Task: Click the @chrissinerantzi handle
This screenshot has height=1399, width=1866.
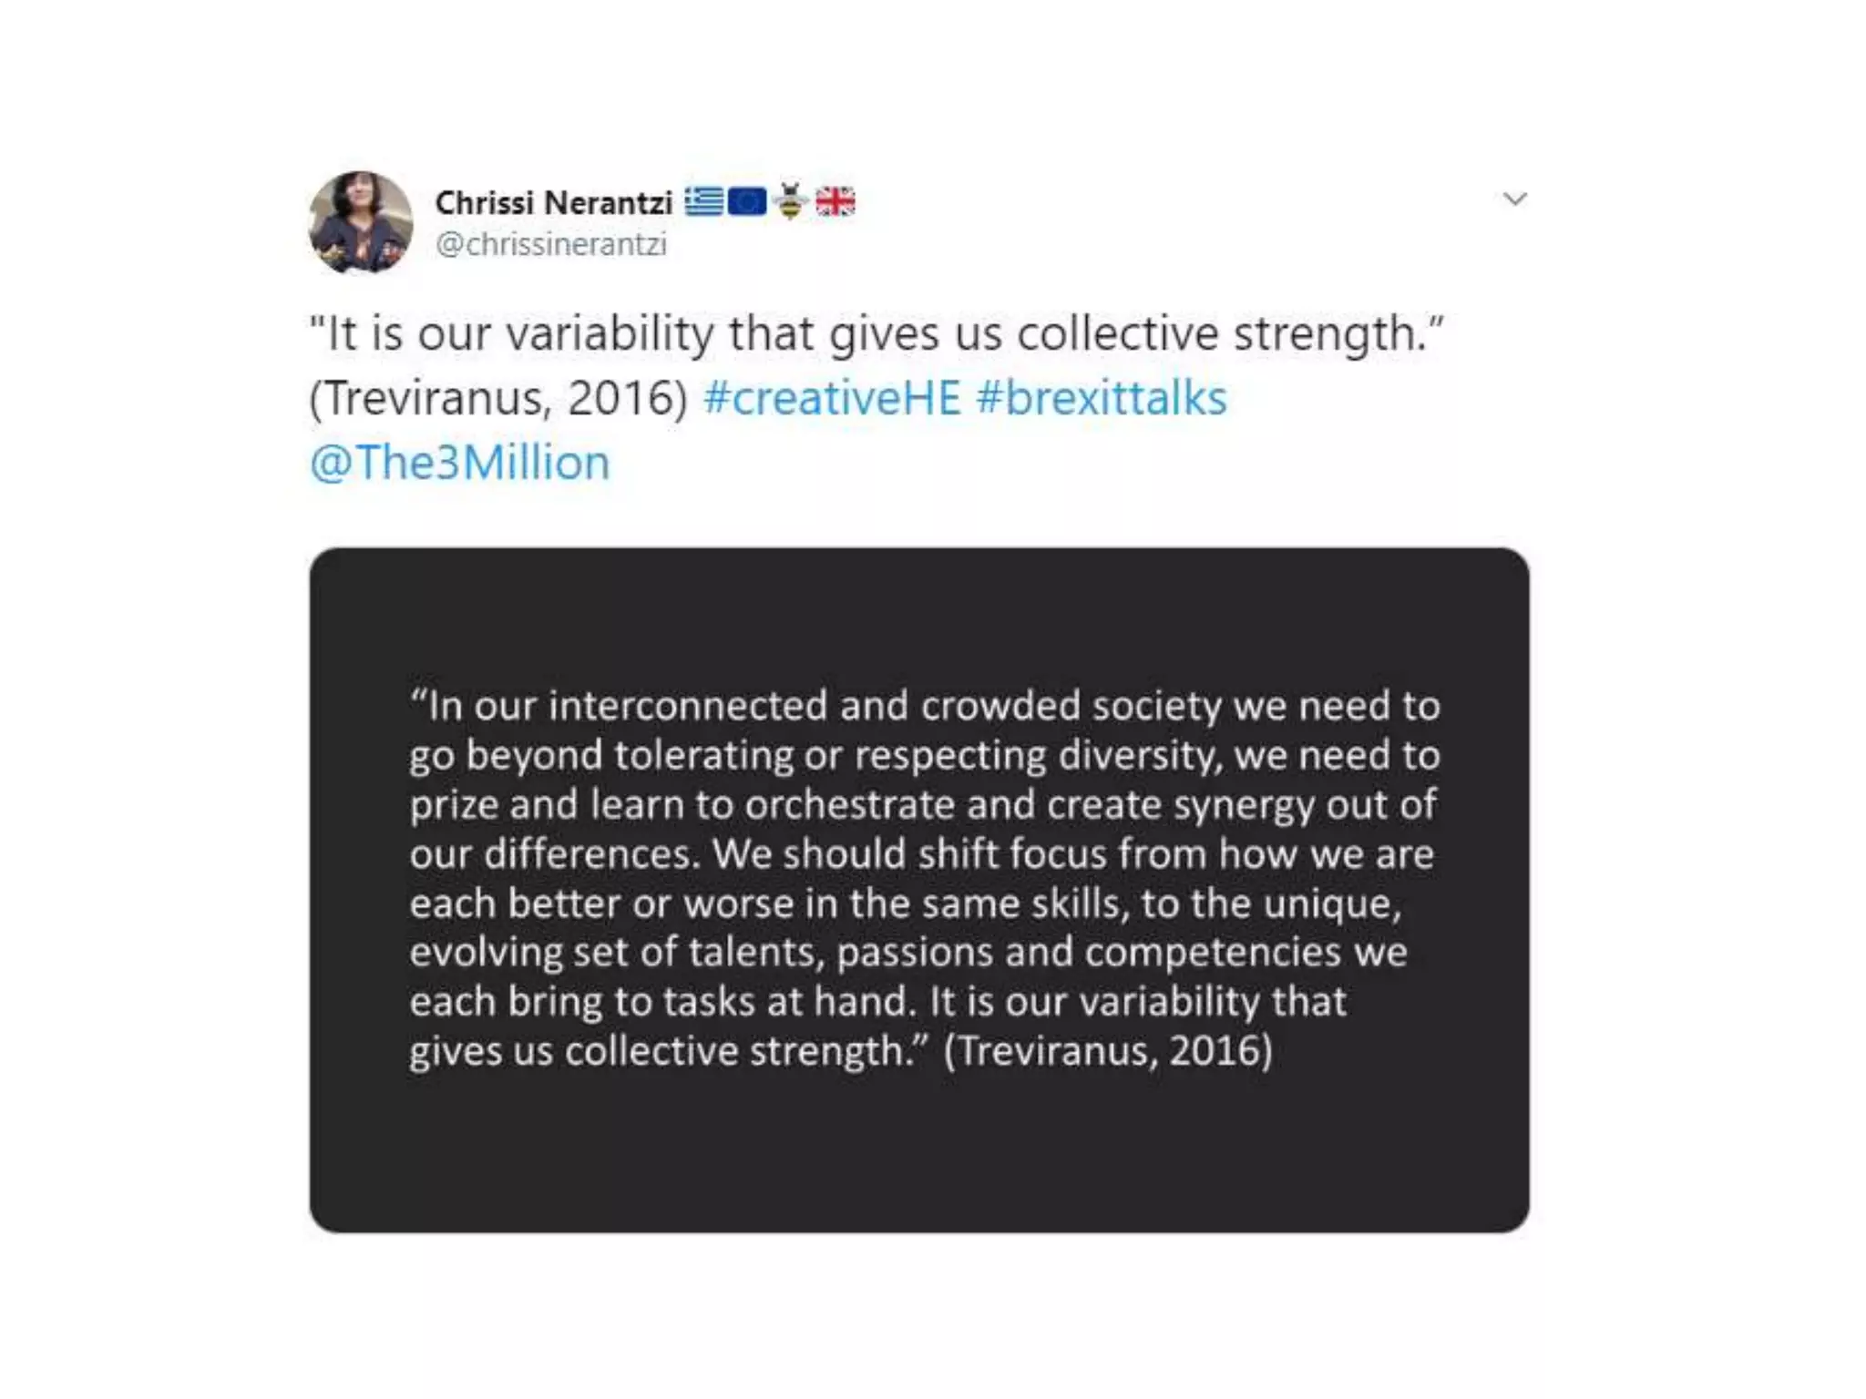Action: [551, 244]
